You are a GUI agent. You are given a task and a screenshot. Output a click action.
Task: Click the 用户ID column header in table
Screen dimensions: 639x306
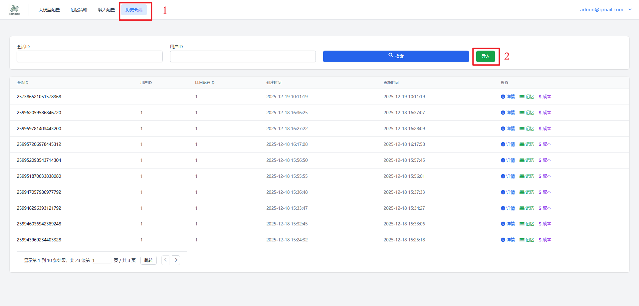pos(146,83)
